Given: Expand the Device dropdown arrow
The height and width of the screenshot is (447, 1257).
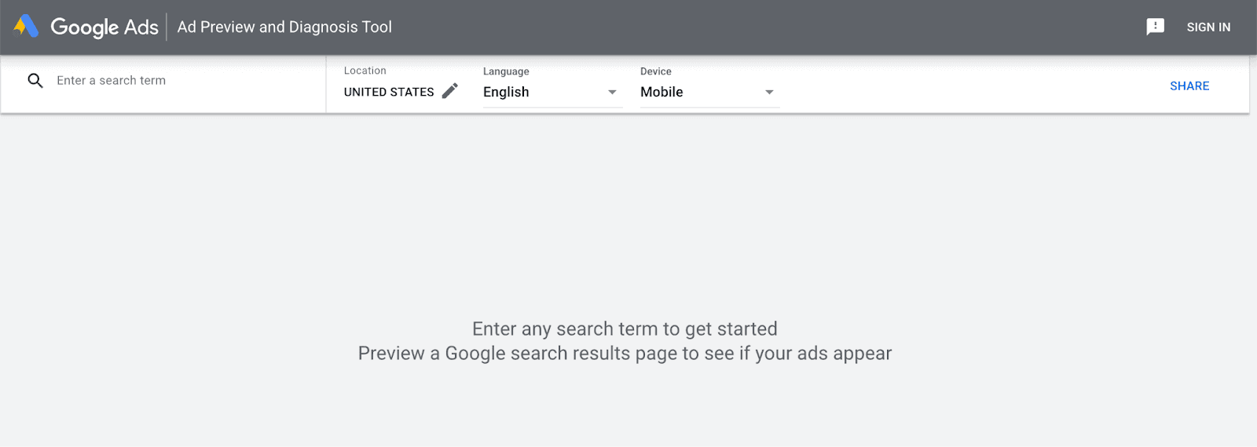Looking at the screenshot, I should (x=769, y=93).
